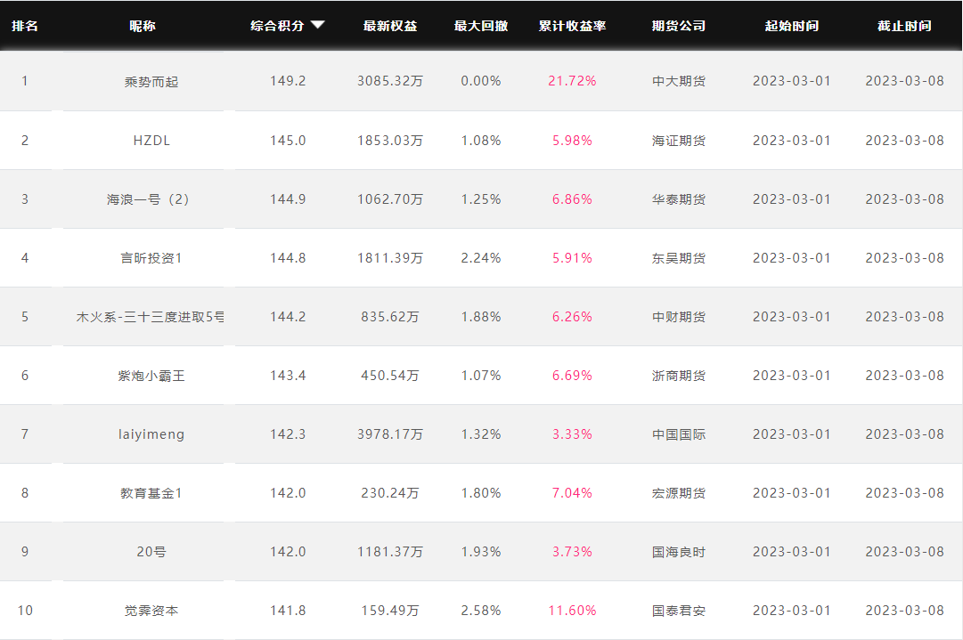Viewport: 963px width, 640px height.
Task: Click equity value 835.62万
Action: (x=390, y=317)
